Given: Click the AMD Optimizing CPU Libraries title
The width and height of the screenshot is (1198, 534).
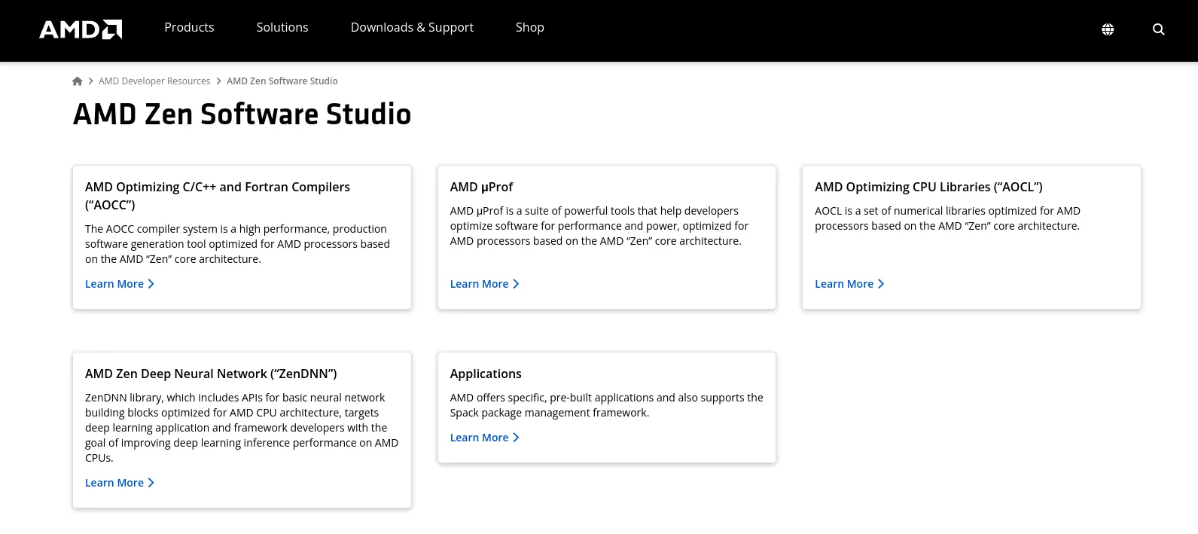Looking at the screenshot, I should pyautogui.click(x=928, y=187).
